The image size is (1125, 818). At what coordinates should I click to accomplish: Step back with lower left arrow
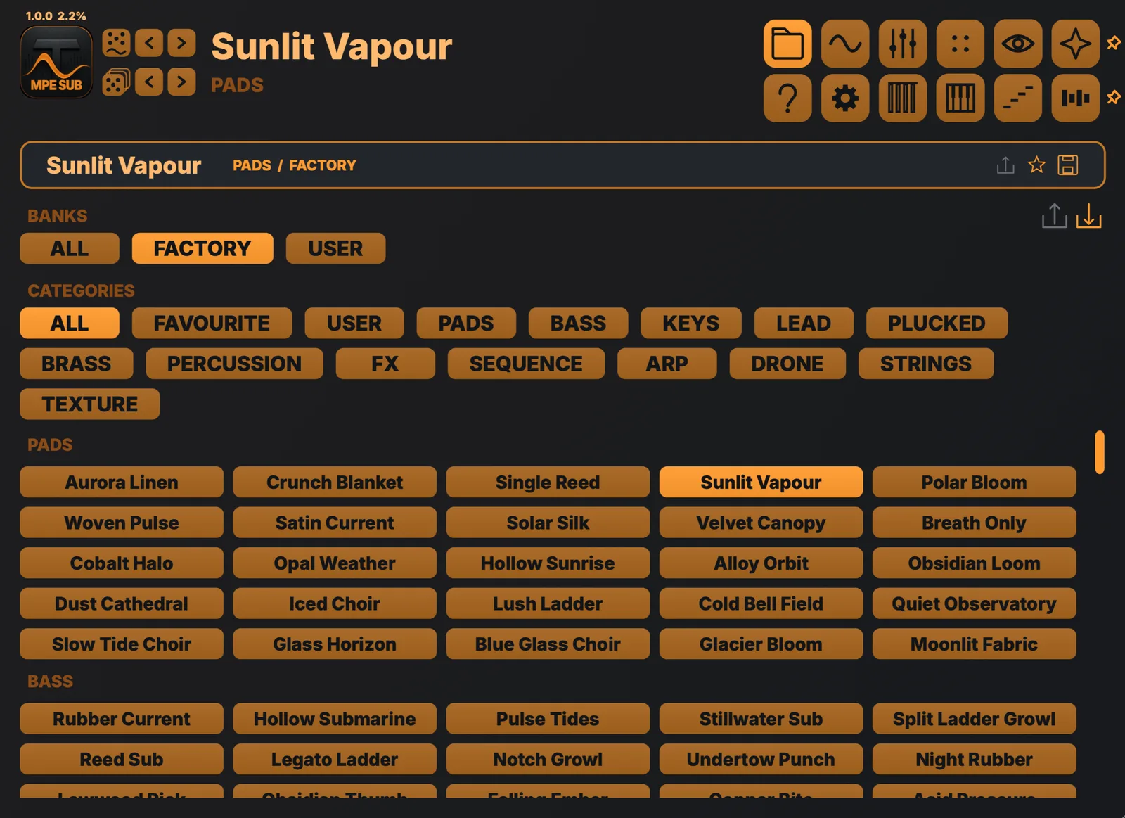(x=149, y=82)
